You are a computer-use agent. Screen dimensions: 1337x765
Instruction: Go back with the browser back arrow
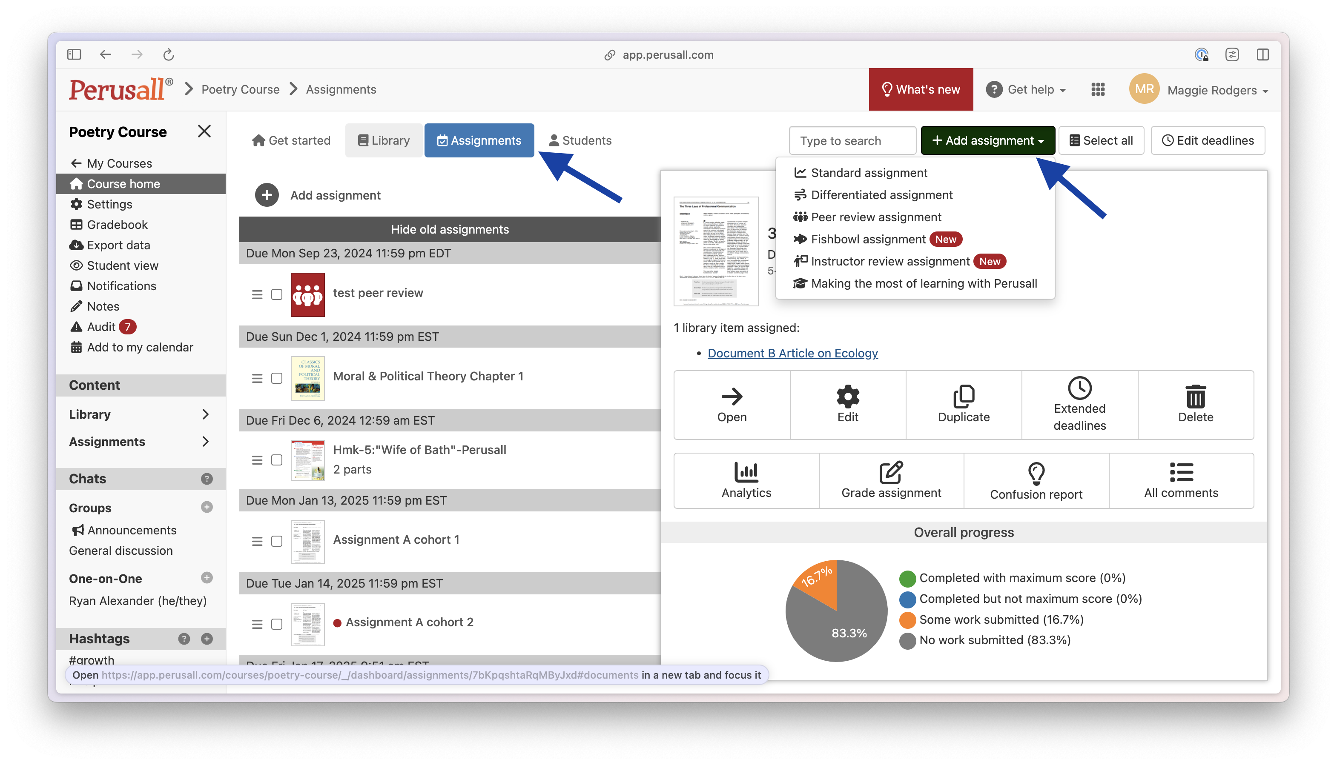point(106,54)
